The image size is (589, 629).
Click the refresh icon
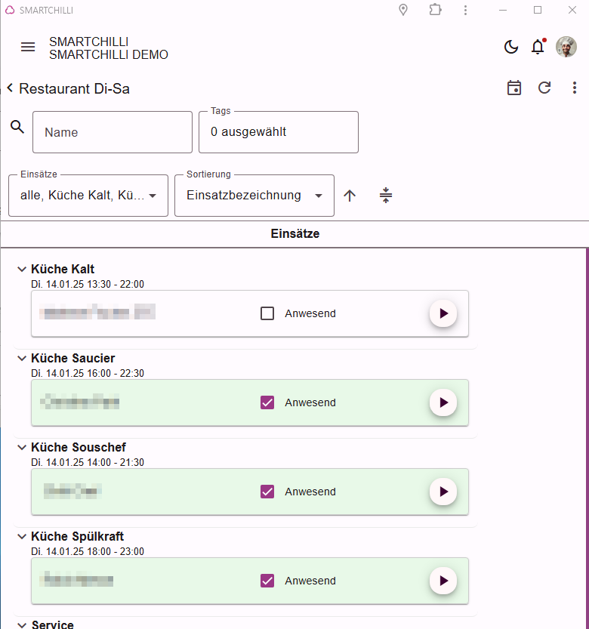544,88
